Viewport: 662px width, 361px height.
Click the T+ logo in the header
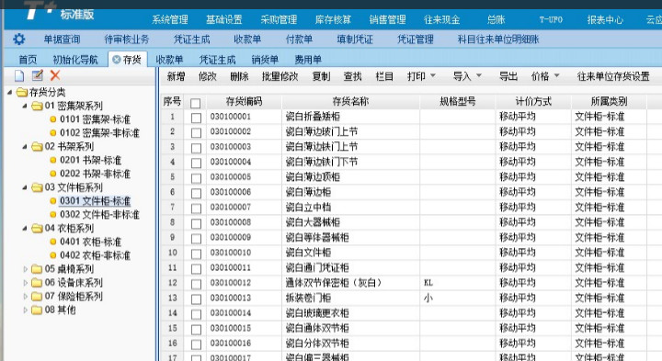point(40,10)
